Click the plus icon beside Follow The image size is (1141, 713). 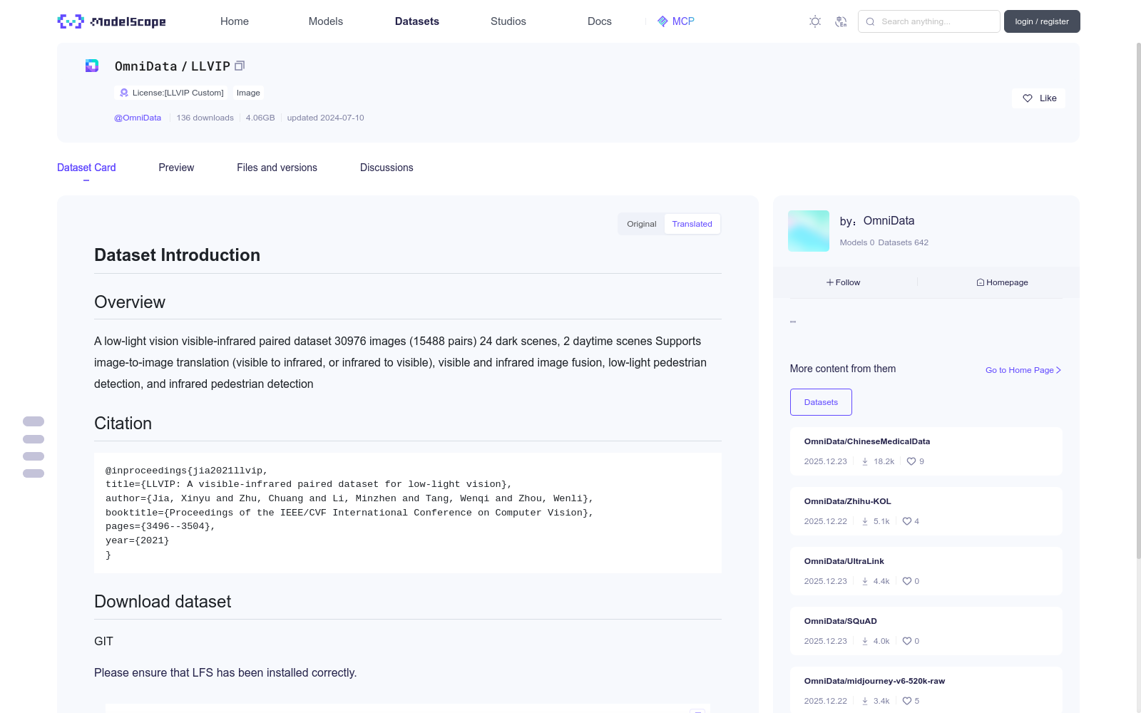click(830, 282)
